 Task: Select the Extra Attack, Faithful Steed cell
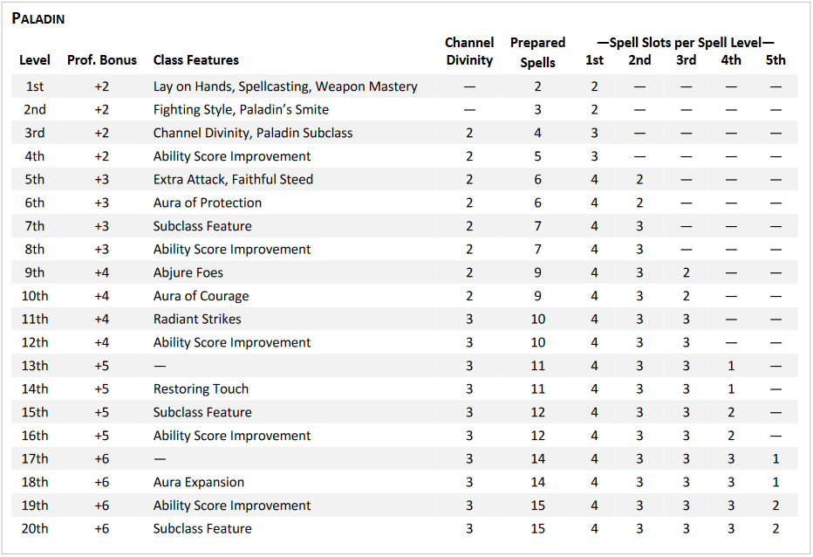(233, 180)
